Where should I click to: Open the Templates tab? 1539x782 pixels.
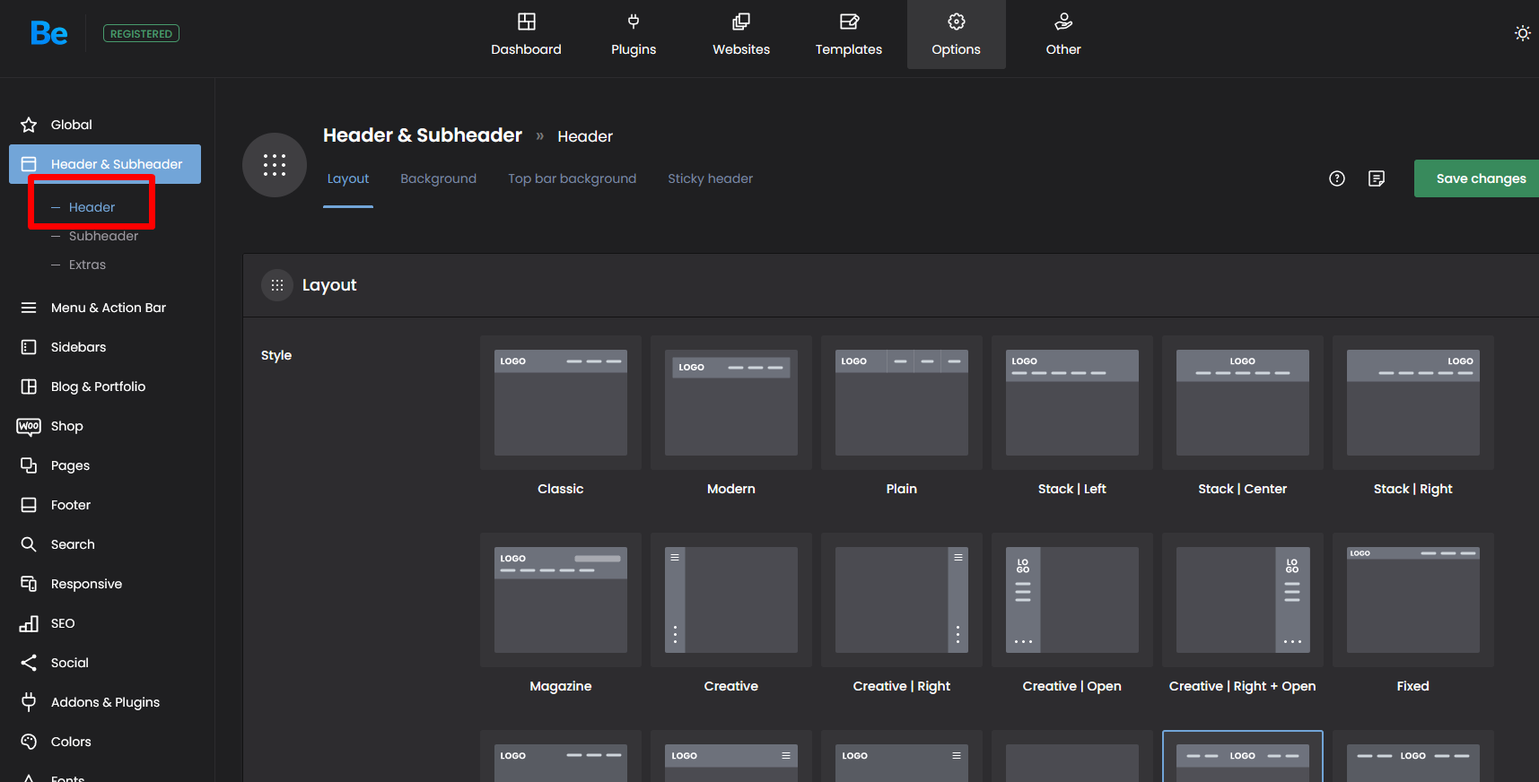coord(849,34)
